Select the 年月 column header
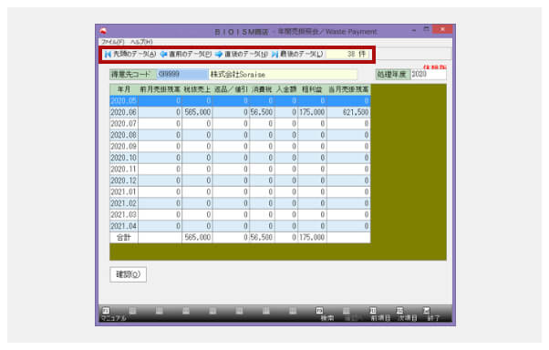This screenshot has width=549, height=350. (x=124, y=89)
